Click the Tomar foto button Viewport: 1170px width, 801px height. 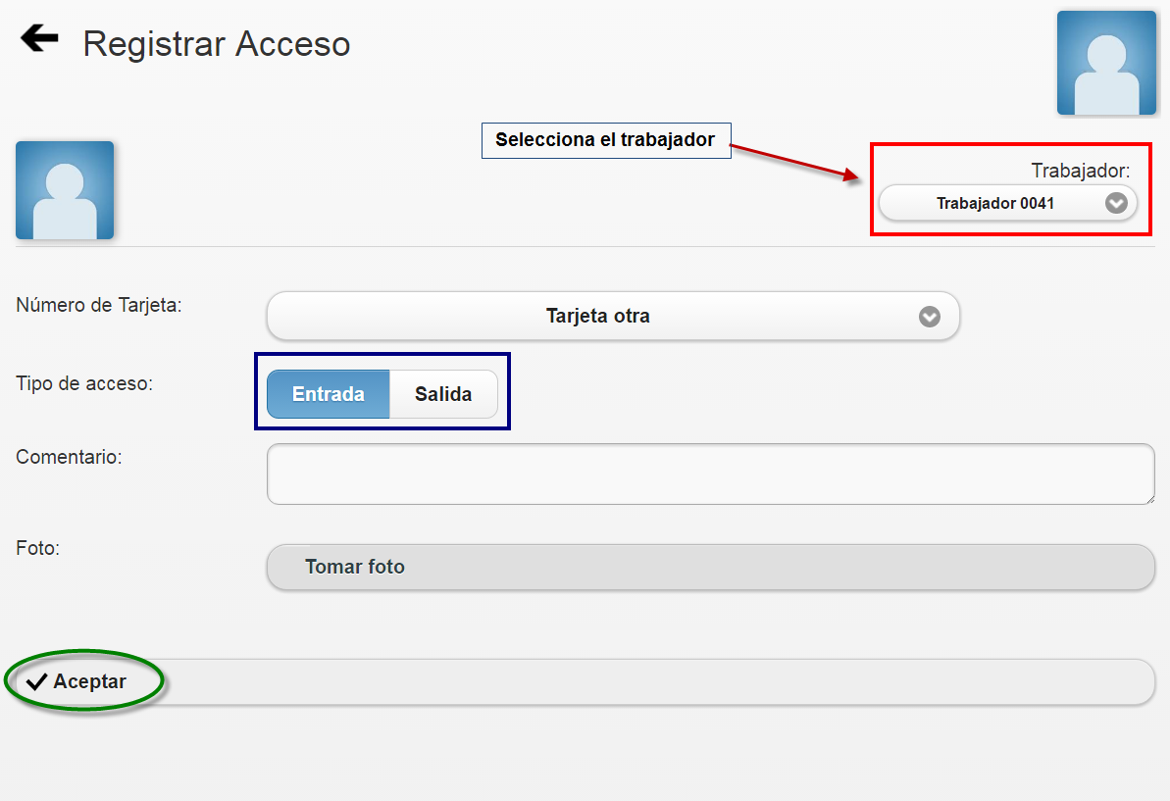click(710, 567)
